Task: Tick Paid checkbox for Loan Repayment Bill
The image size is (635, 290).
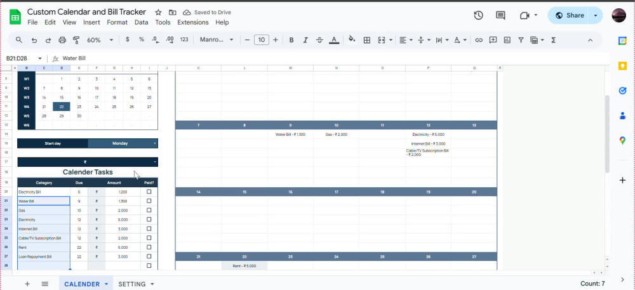Action: (149, 256)
